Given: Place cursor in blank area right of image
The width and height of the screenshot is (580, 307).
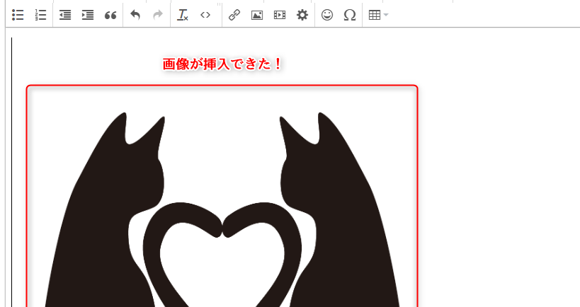Looking at the screenshot, I should coord(496,198).
